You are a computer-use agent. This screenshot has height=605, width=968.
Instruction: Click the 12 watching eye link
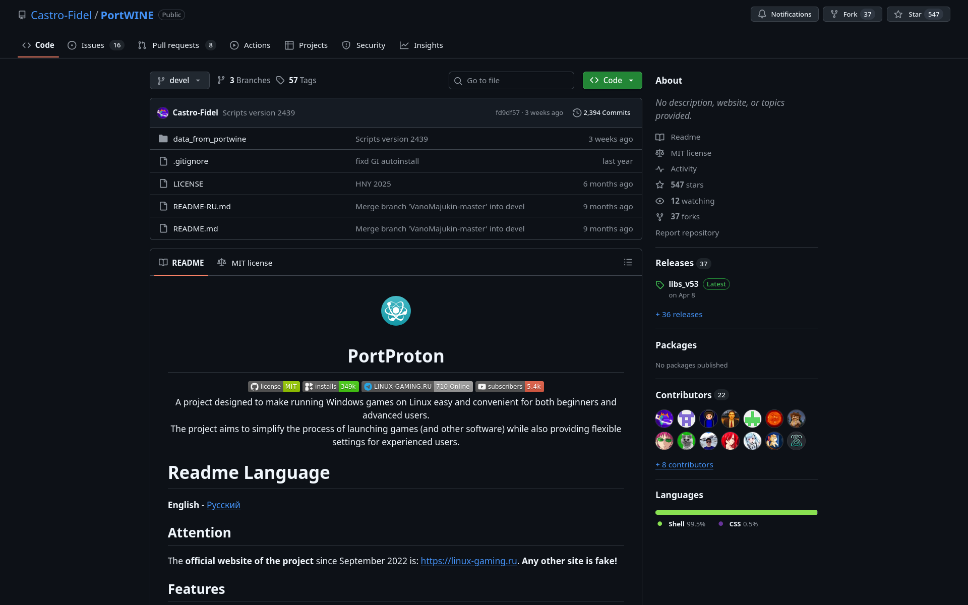tap(692, 201)
